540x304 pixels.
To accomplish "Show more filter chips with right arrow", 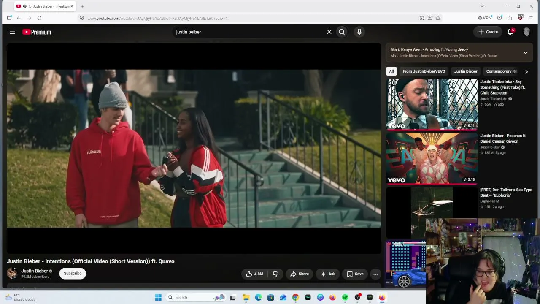I will tap(526, 72).
